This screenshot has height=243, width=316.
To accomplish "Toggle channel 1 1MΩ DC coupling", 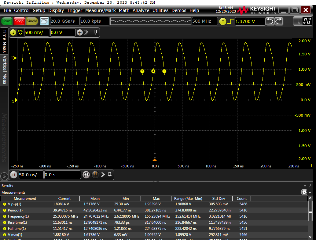I will click(x=20, y=32).
